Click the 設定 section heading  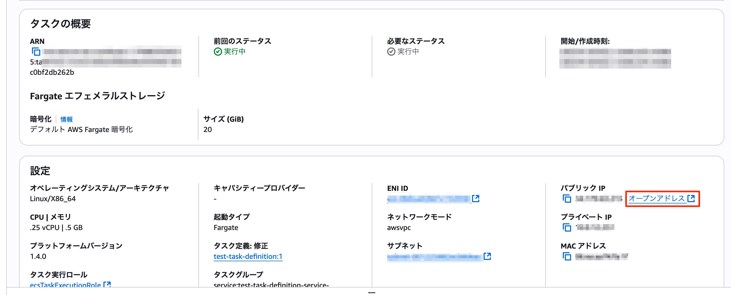tap(40, 171)
